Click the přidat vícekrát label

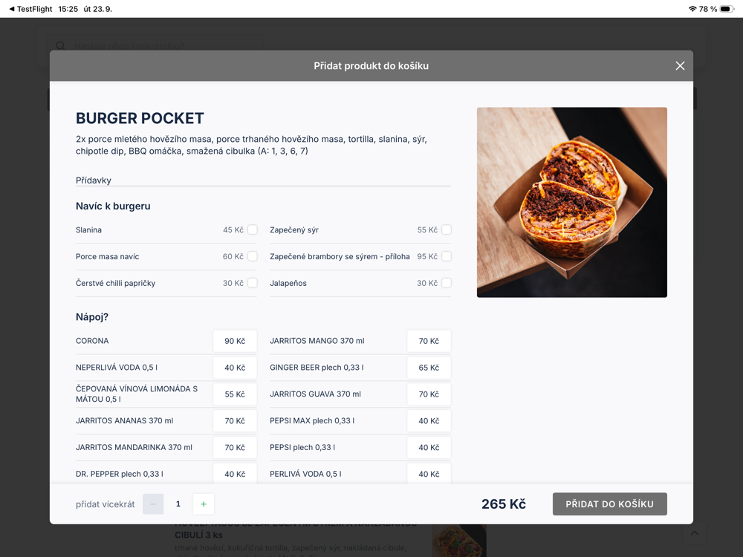click(x=106, y=504)
